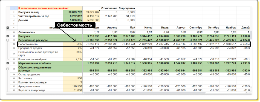Select the Август seasonality value 1,00
Viewport: 260px width, 102px height.
pos(178,32)
